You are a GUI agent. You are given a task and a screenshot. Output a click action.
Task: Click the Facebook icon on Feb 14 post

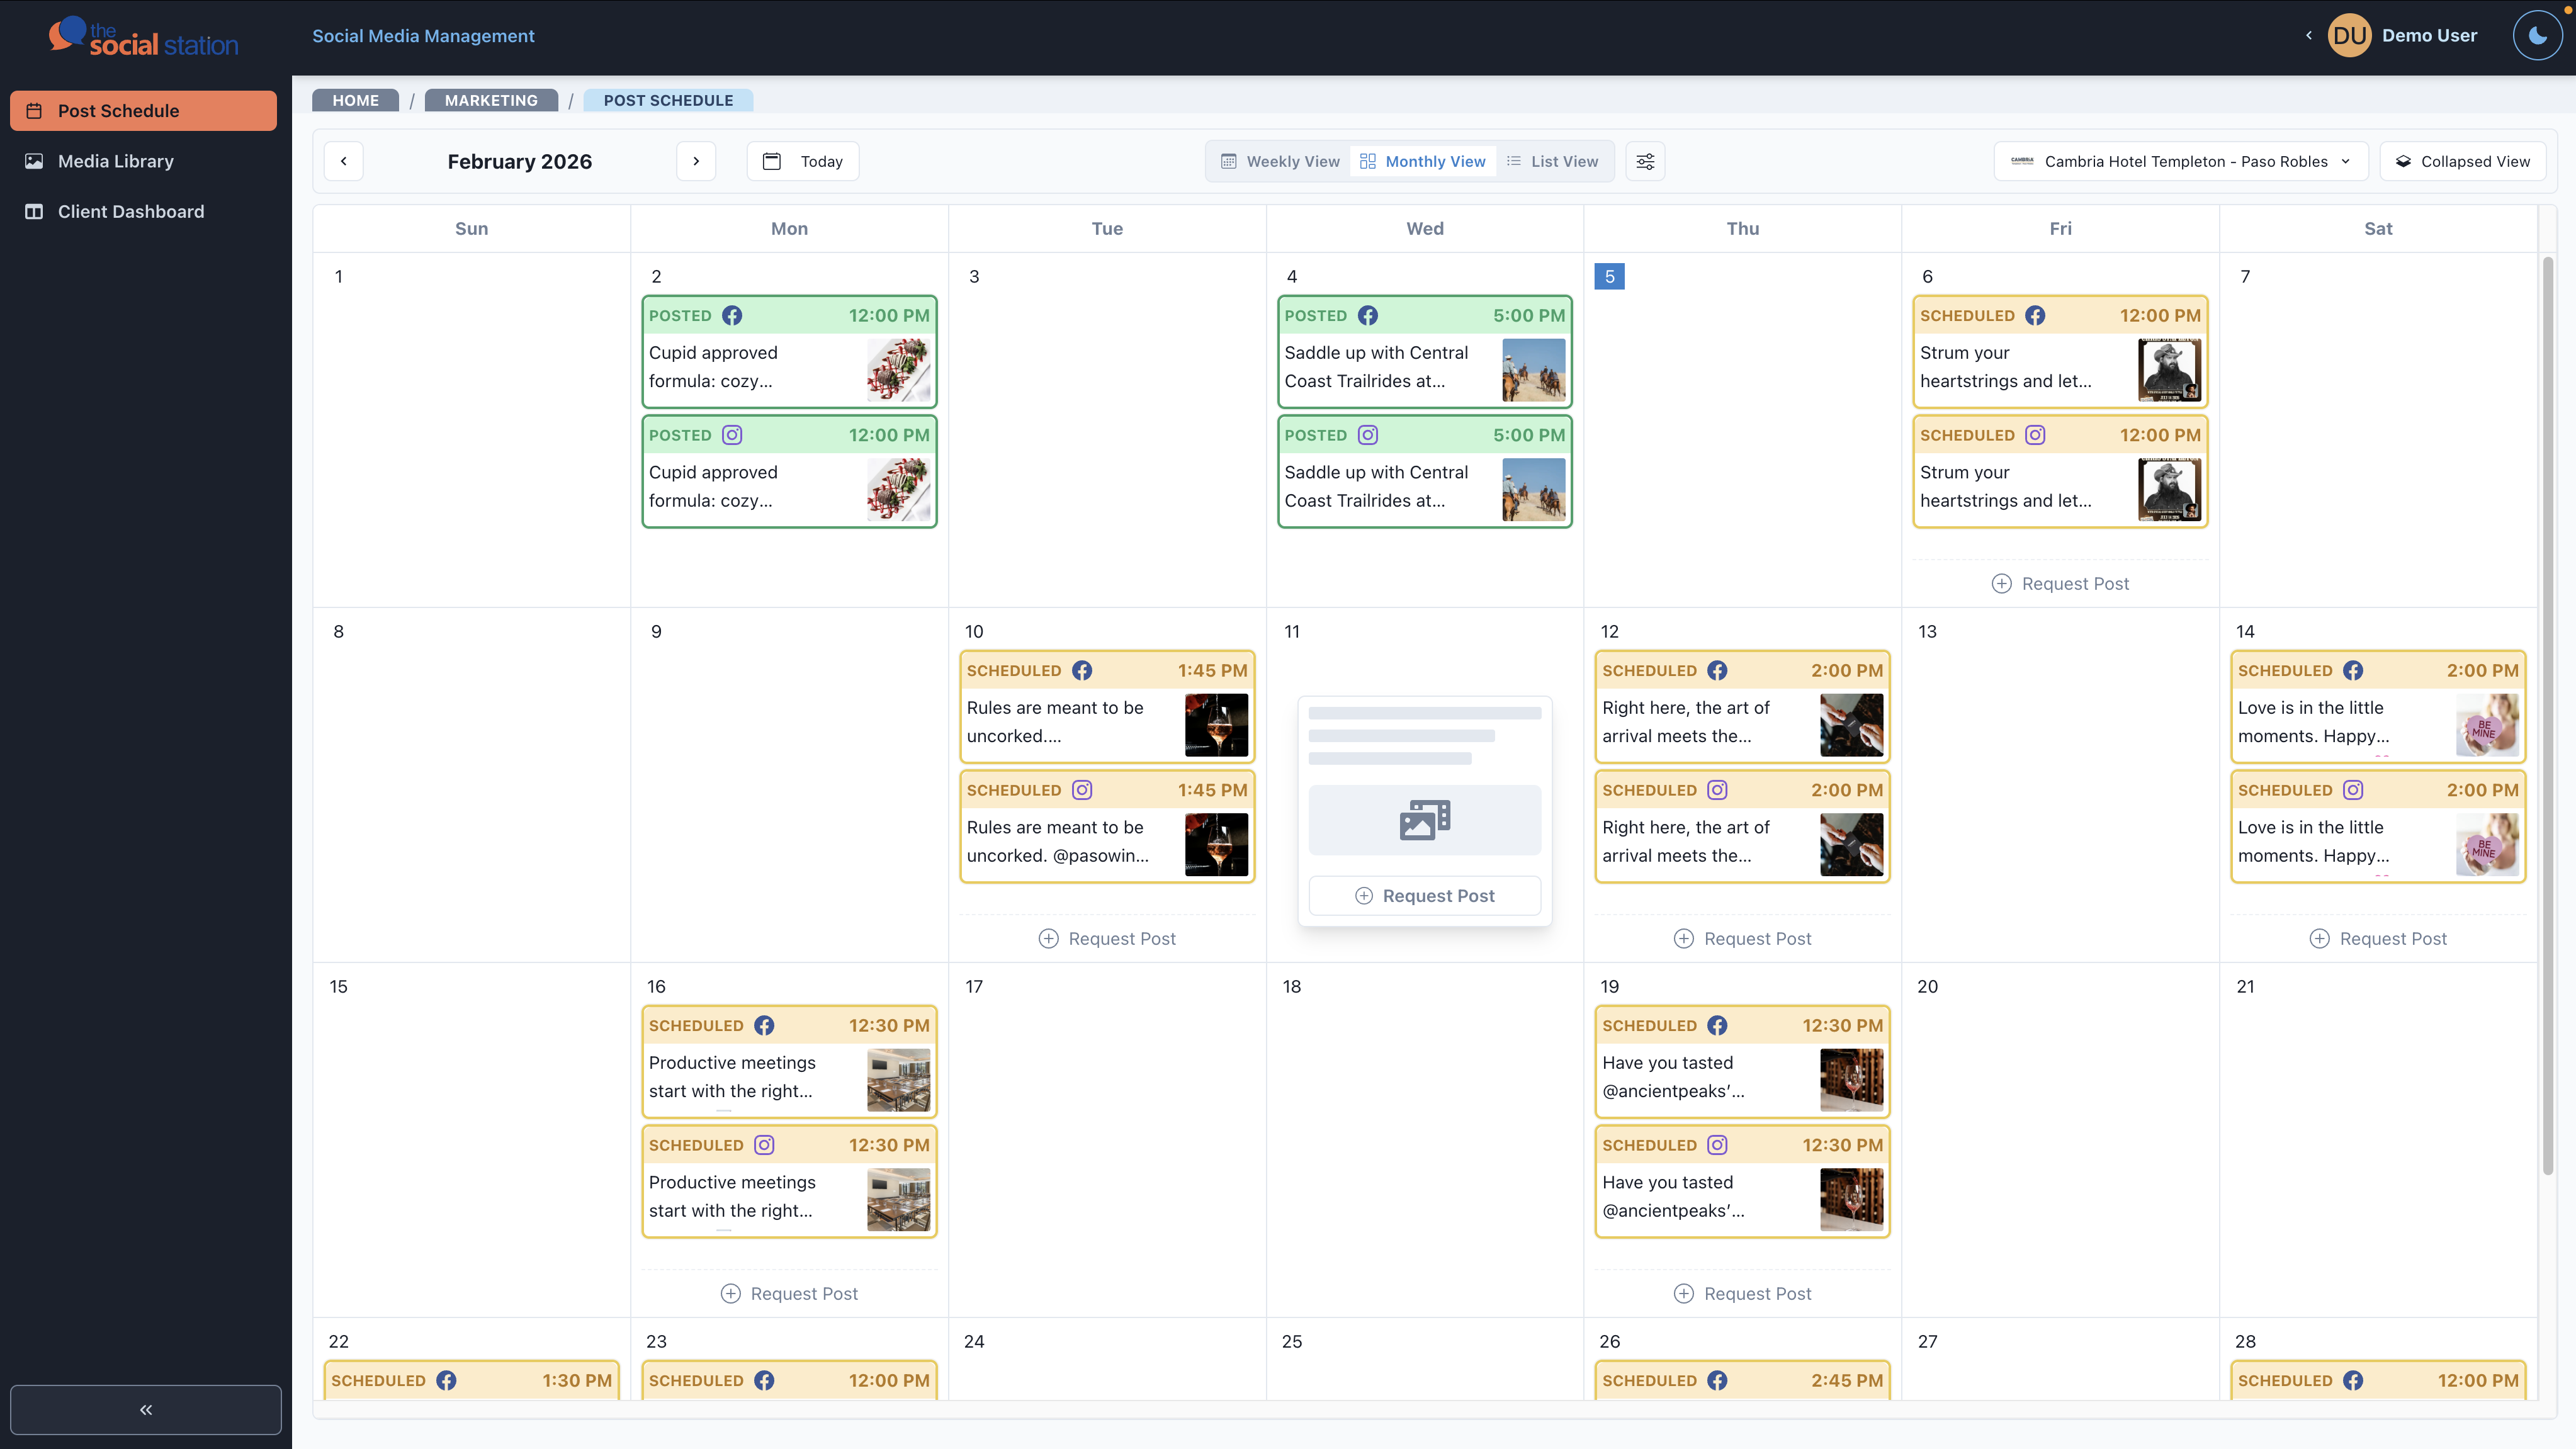pyautogui.click(x=2352, y=670)
